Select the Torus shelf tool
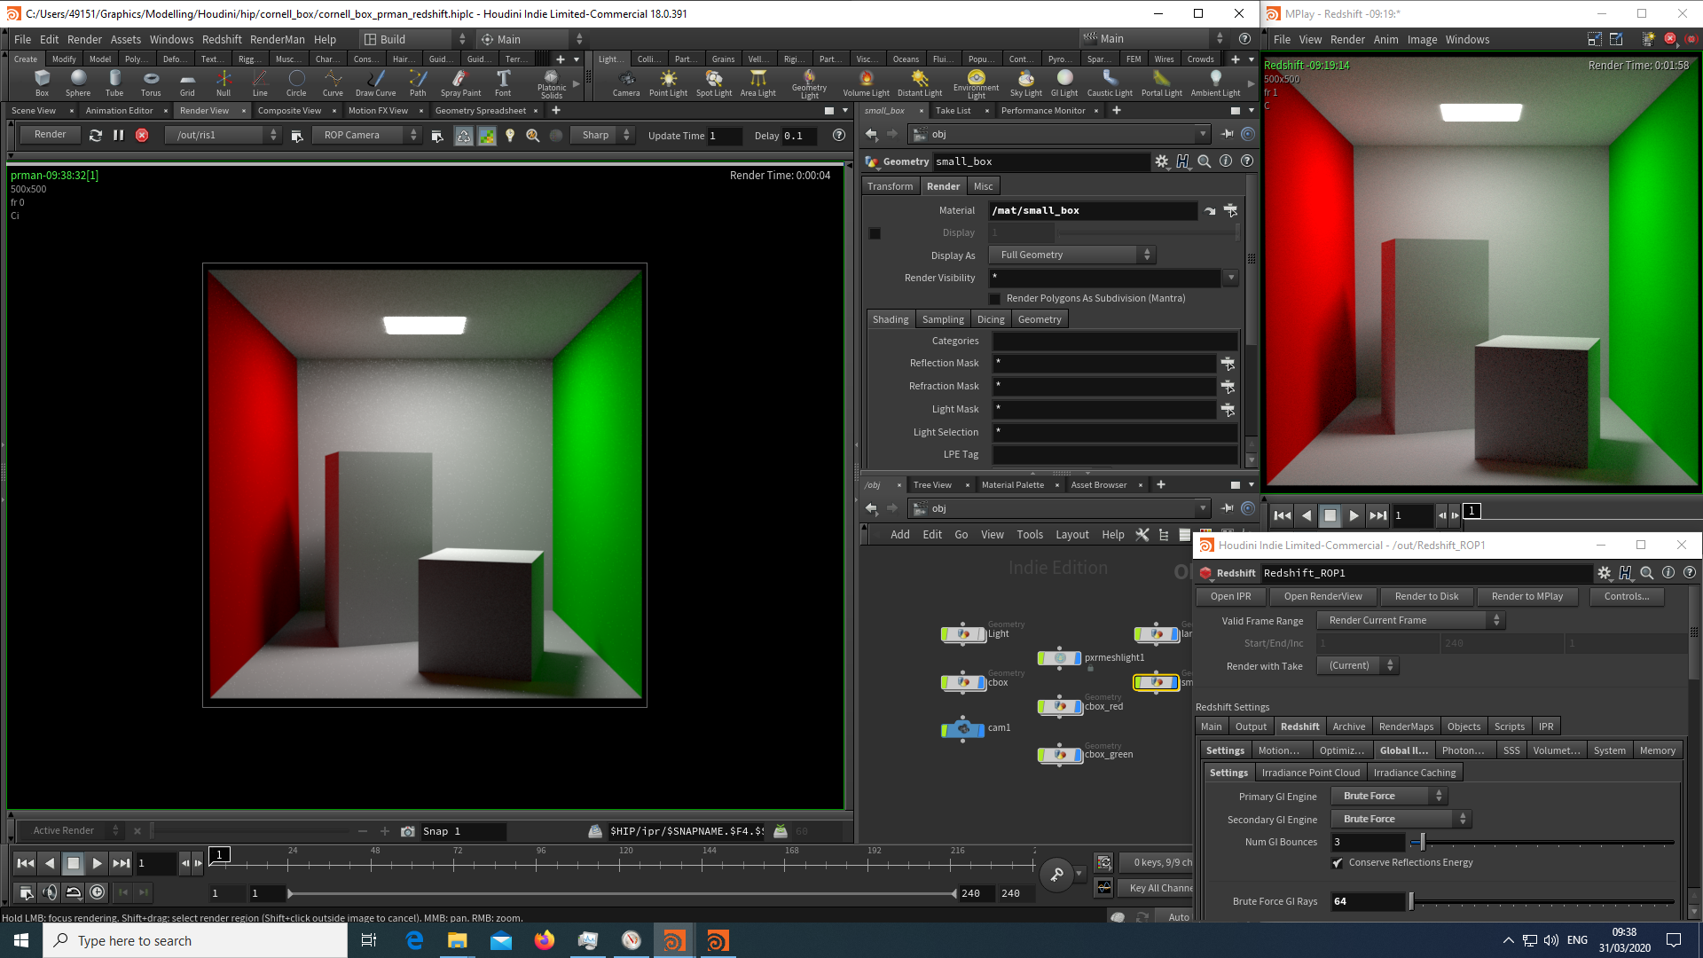This screenshot has width=1703, height=958. [x=151, y=82]
